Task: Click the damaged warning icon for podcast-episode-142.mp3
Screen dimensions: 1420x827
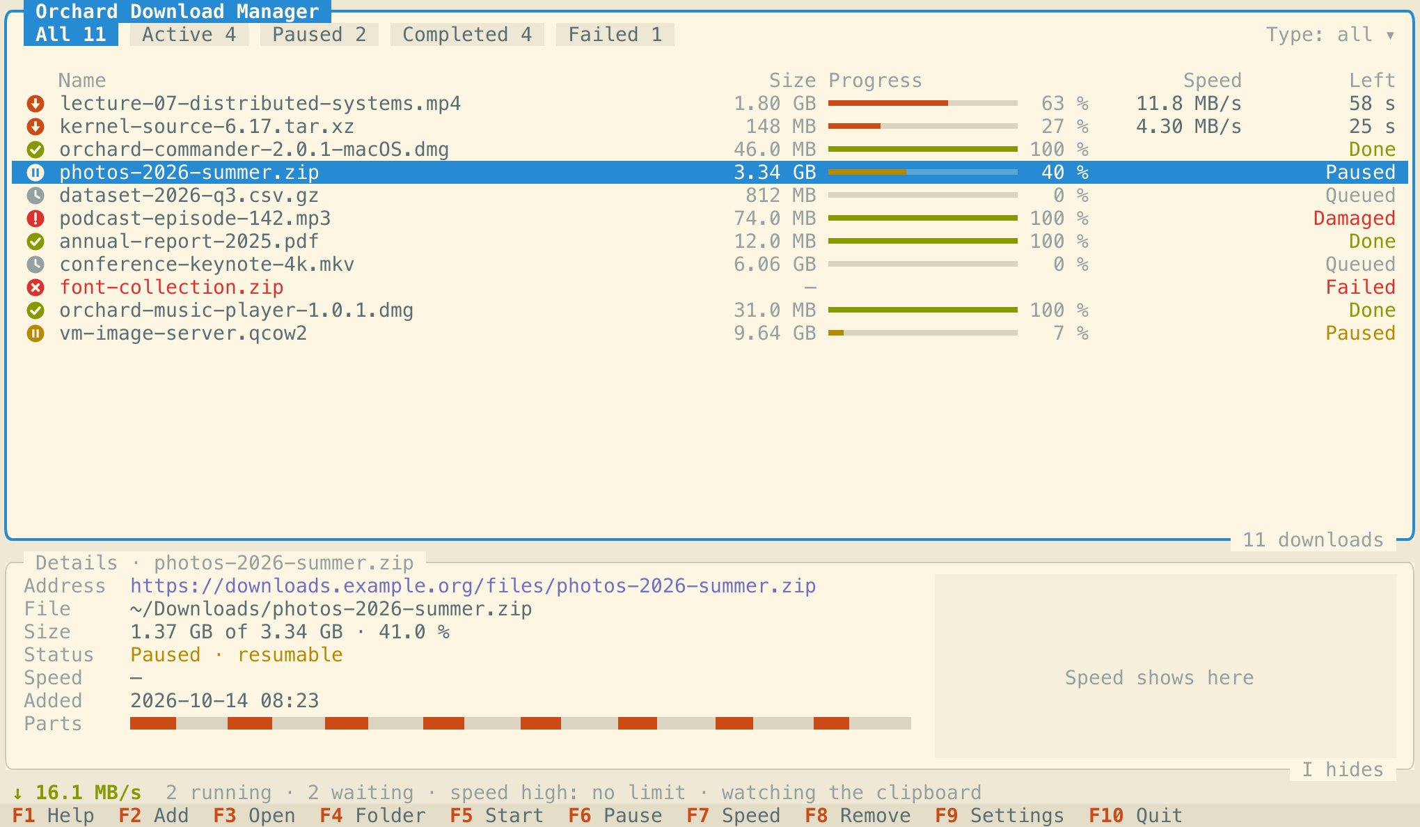Action: pyautogui.click(x=35, y=219)
